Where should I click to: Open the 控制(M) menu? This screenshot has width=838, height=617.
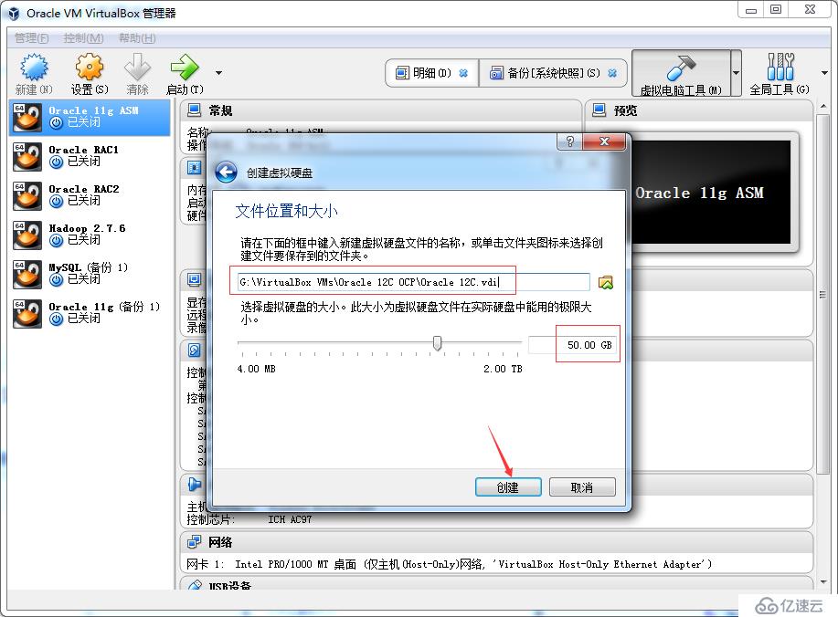[x=83, y=38]
